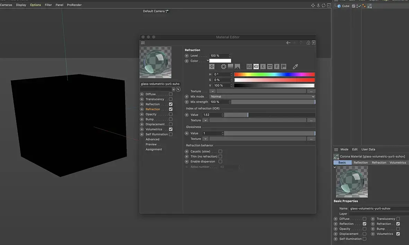This screenshot has width=409, height=245.
Task: Open the layer dropdown below material name
Action: click(173, 89)
